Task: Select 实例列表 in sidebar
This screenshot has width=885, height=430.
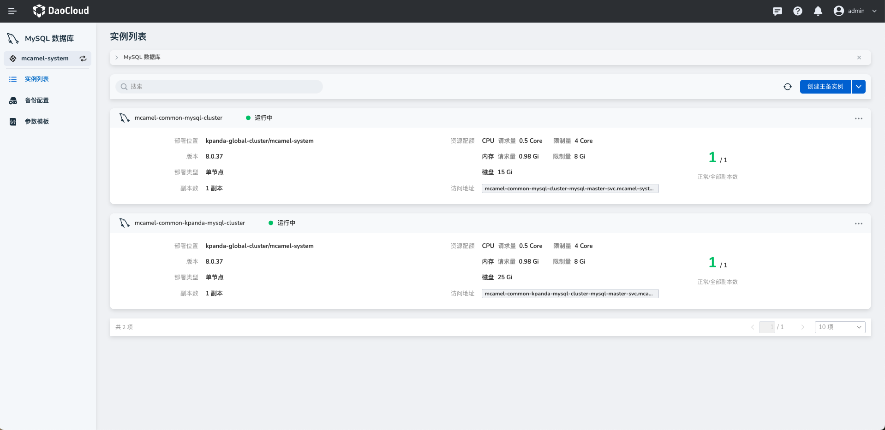Action: click(x=37, y=79)
